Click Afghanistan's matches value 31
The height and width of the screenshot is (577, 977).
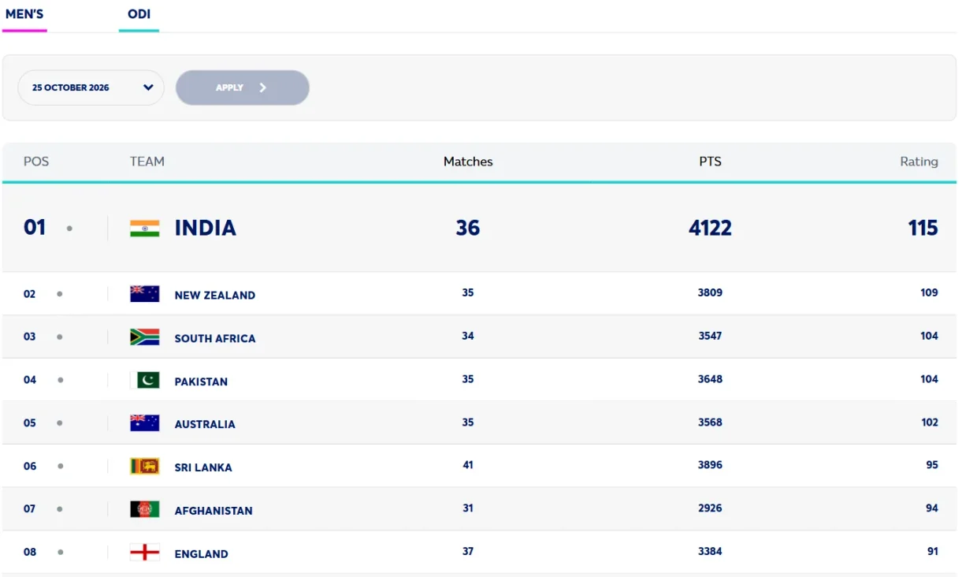pos(468,508)
